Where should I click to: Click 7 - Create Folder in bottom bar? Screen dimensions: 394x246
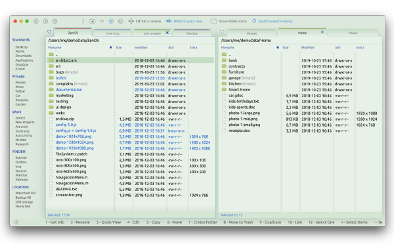pos(203,222)
